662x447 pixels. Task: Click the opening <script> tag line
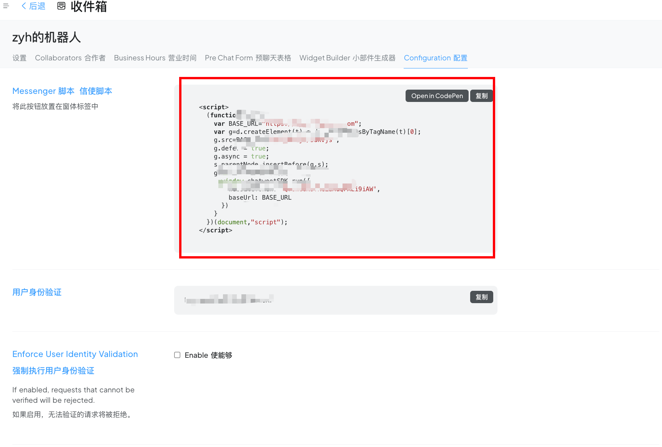(214, 107)
